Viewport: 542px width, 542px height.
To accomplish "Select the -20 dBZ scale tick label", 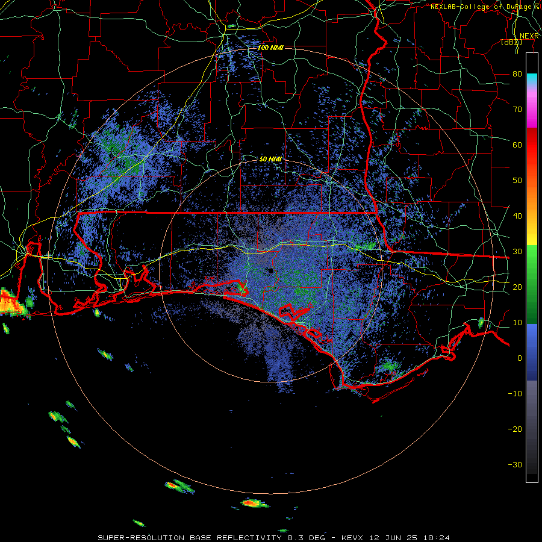I will tap(515, 429).
